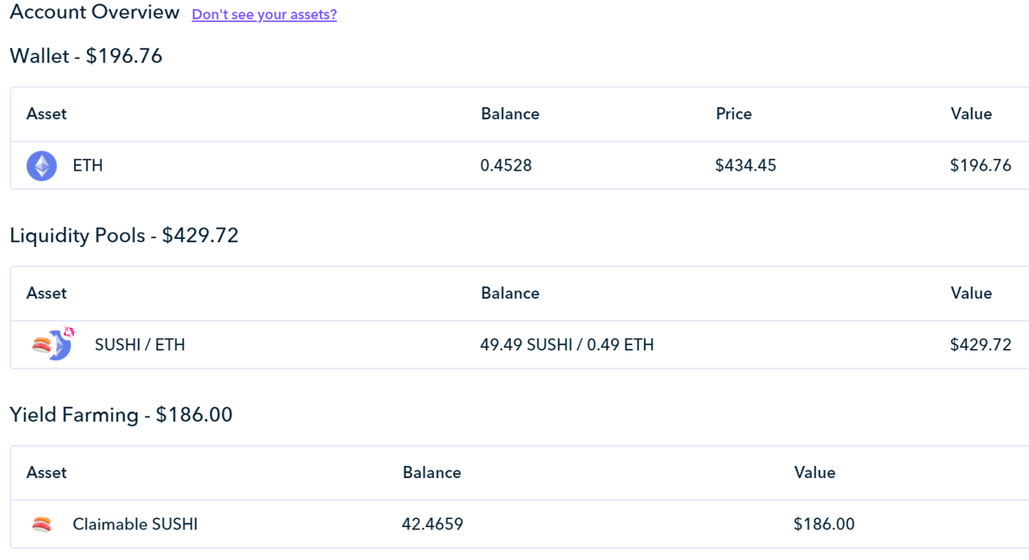Click the Yield Farming Balance column header
This screenshot has height=560, width=1029.
pyautogui.click(x=432, y=473)
